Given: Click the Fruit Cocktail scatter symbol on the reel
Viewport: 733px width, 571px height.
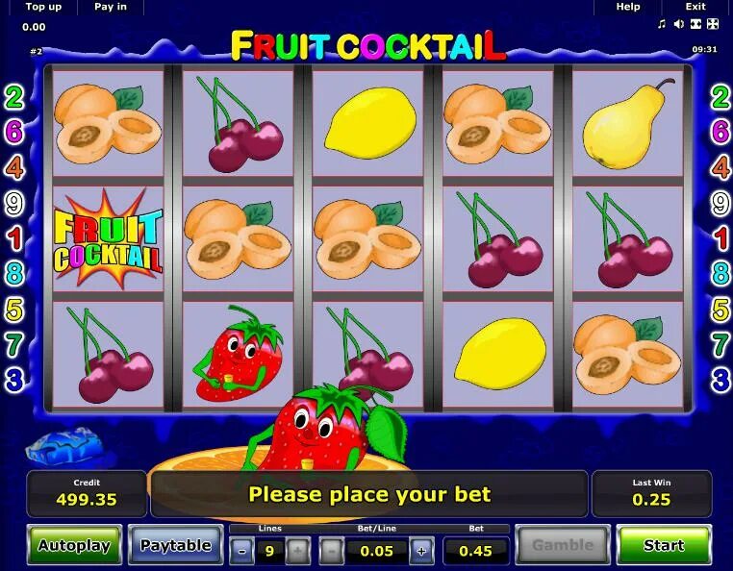Looking at the screenshot, I should point(108,238).
